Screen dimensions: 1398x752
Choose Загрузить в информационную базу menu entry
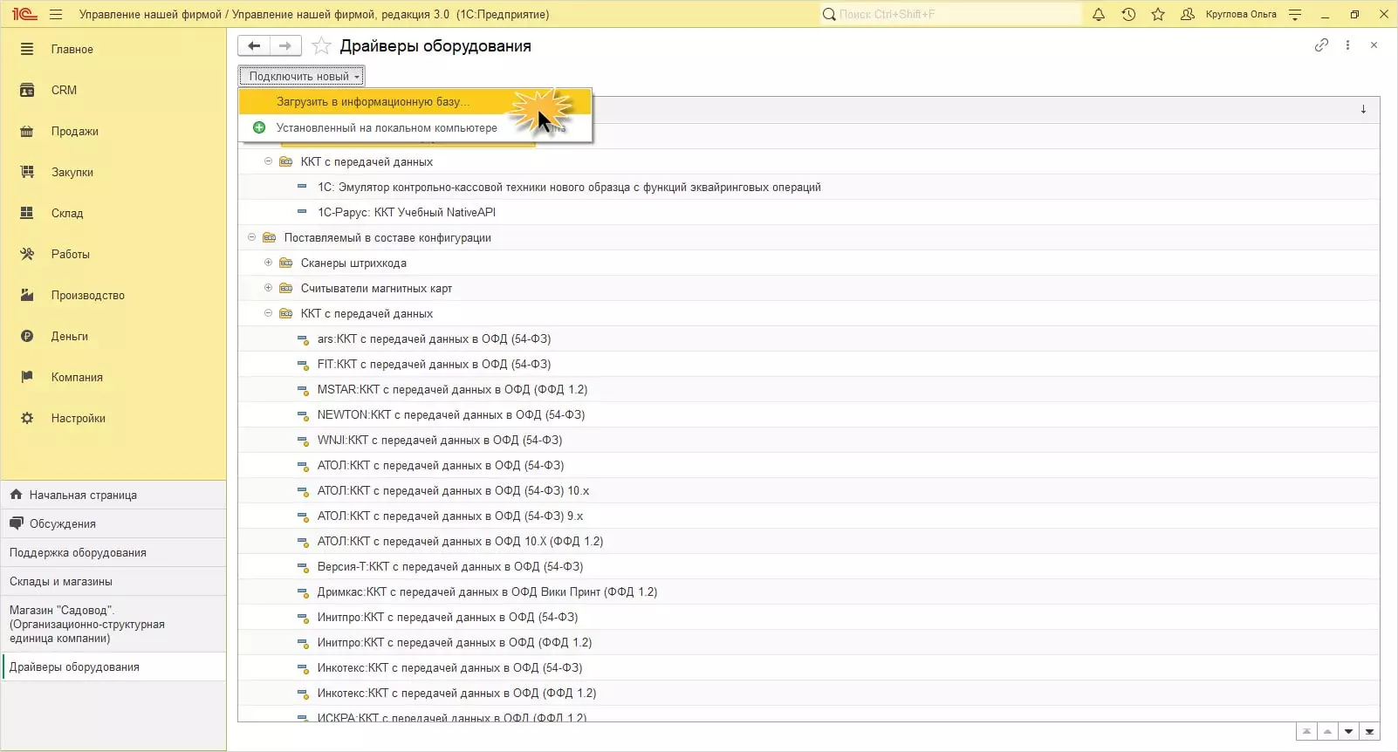coord(415,101)
